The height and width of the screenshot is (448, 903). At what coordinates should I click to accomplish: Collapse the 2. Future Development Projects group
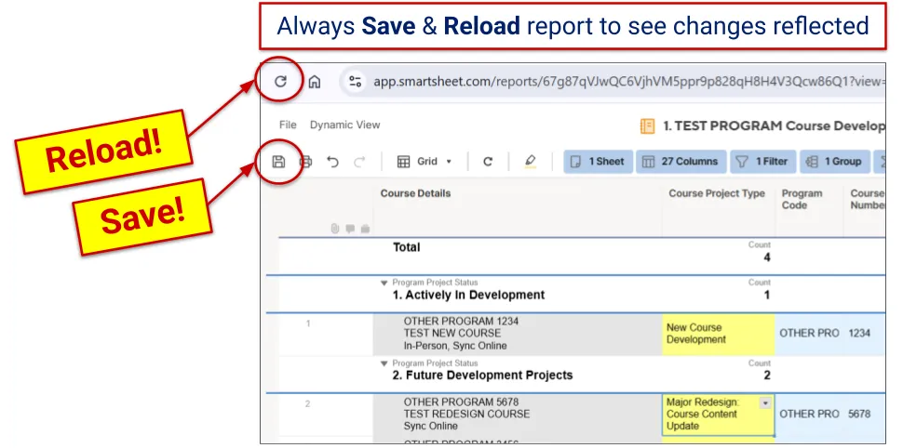384,363
